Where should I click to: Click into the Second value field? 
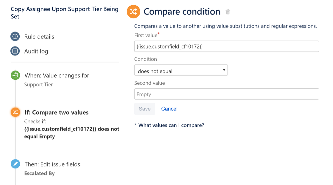coord(226,94)
